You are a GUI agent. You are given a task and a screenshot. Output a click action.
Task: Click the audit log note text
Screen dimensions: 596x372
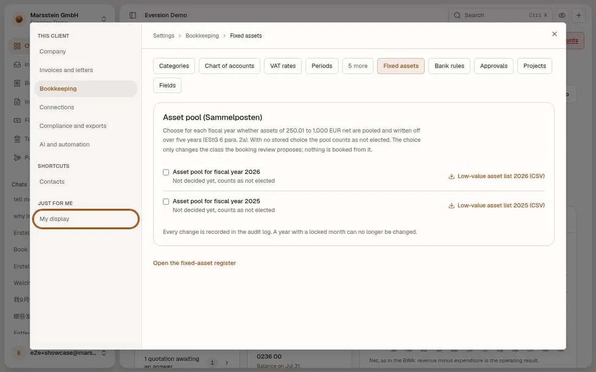[290, 232]
